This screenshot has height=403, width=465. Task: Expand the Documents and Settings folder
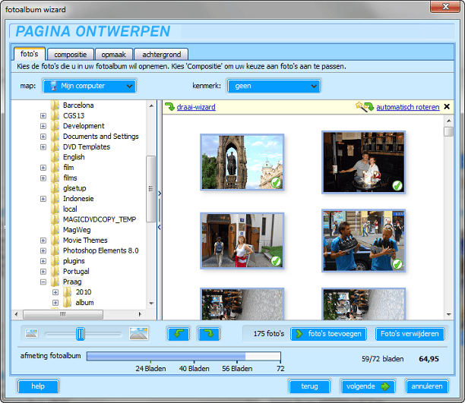[43, 137]
